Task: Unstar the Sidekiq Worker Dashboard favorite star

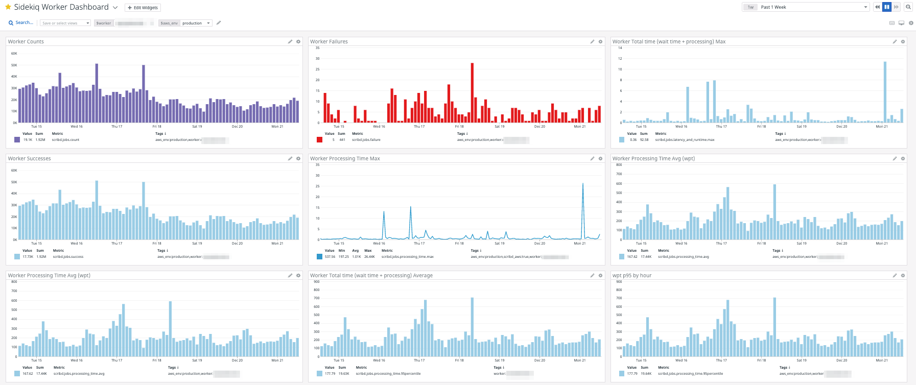Action: tap(8, 7)
